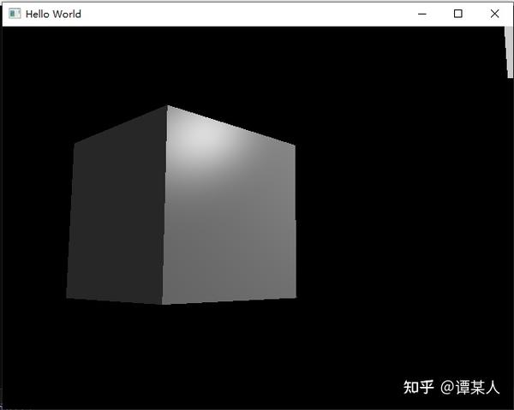Viewport: 514px width, 410px height.
Task: Click the rendered gray cube
Action: click(x=182, y=205)
